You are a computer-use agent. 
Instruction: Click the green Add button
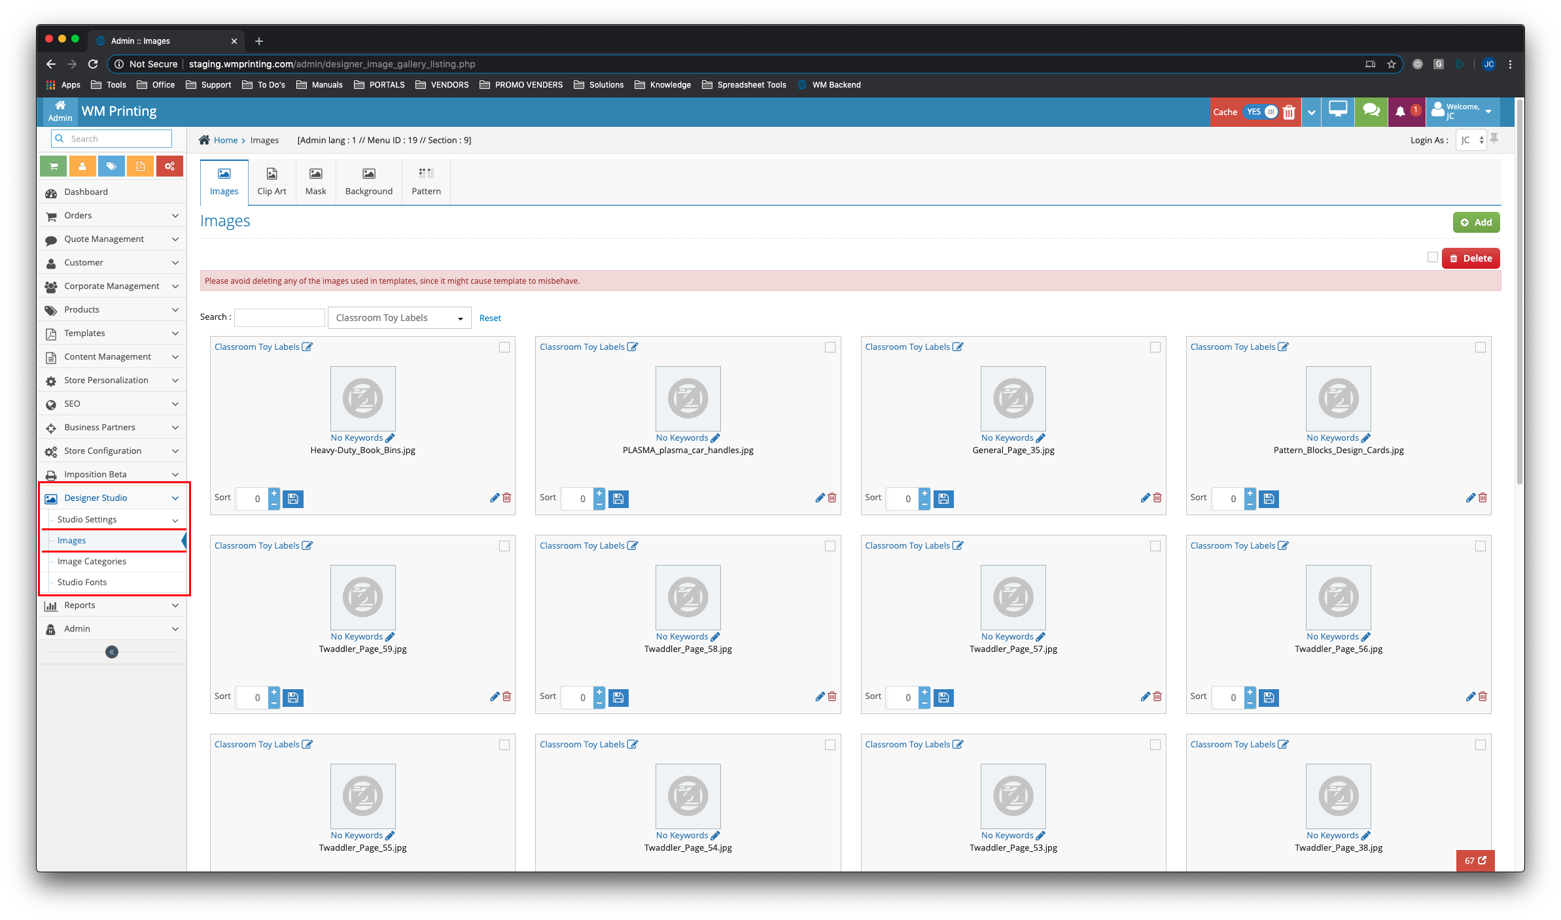pyautogui.click(x=1476, y=222)
